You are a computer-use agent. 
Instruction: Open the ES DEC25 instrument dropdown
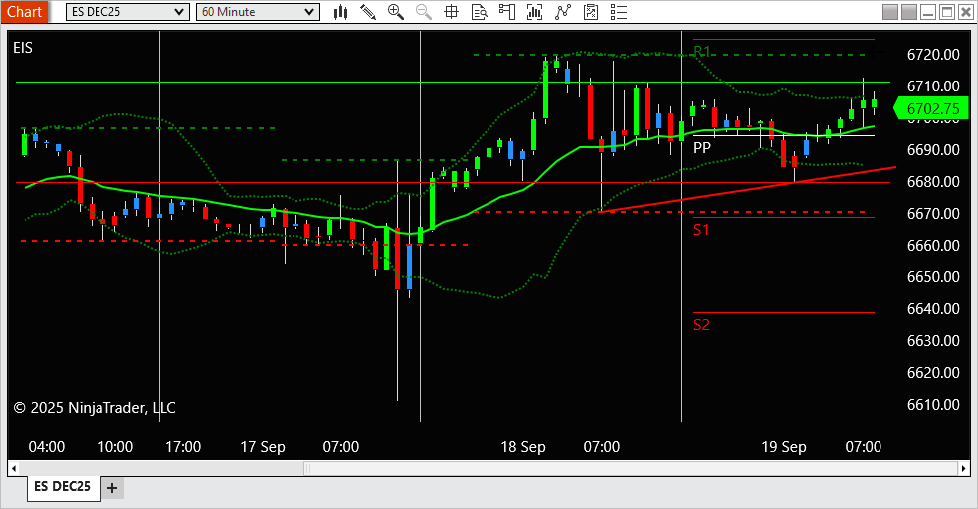coord(127,12)
